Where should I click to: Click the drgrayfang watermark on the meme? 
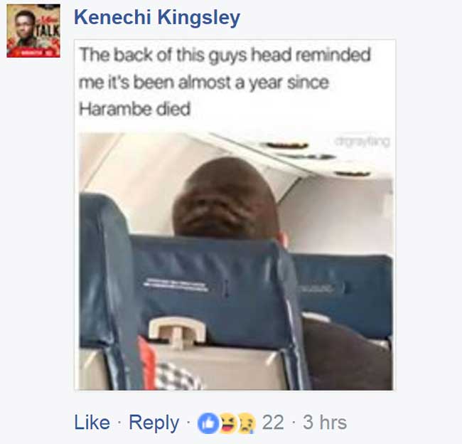pyautogui.click(x=362, y=142)
